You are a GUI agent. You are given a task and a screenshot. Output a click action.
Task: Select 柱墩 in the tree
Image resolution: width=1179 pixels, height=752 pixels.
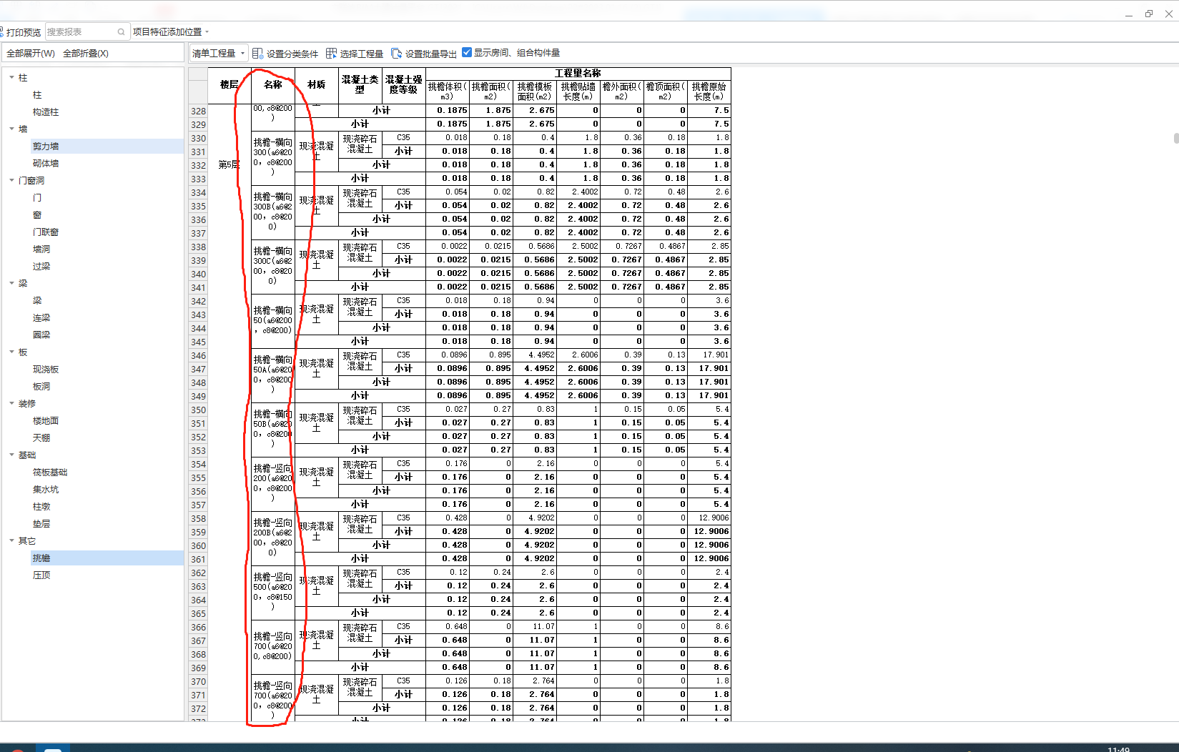[x=41, y=507]
